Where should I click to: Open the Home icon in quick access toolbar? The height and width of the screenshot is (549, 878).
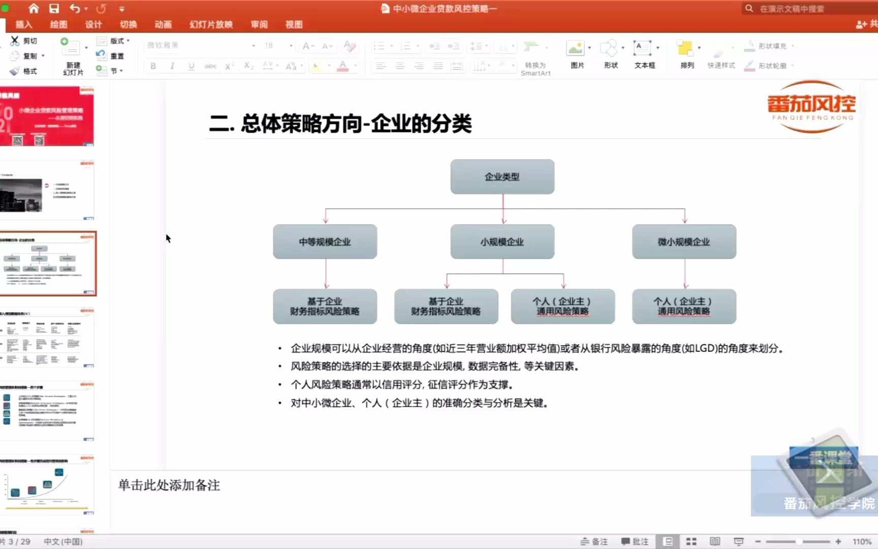(x=34, y=8)
